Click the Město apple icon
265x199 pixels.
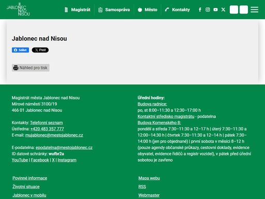click(x=140, y=10)
